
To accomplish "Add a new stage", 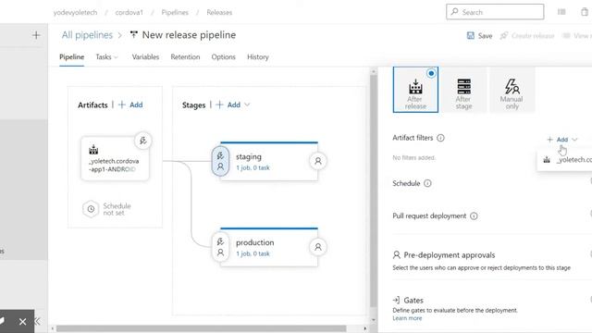I will click(228, 105).
